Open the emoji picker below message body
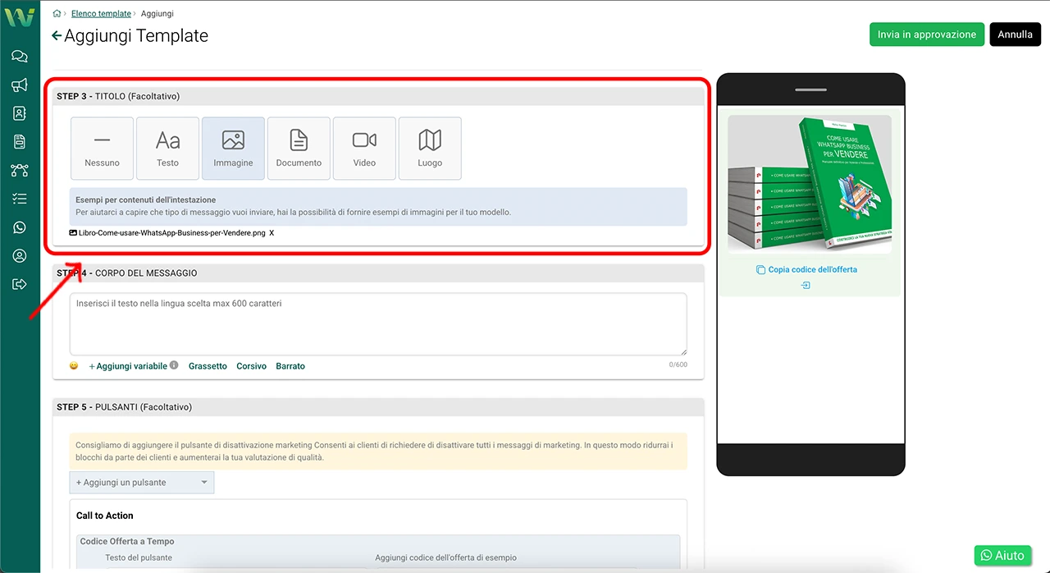The height and width of the screenshot is (573, 1050). 74,366
